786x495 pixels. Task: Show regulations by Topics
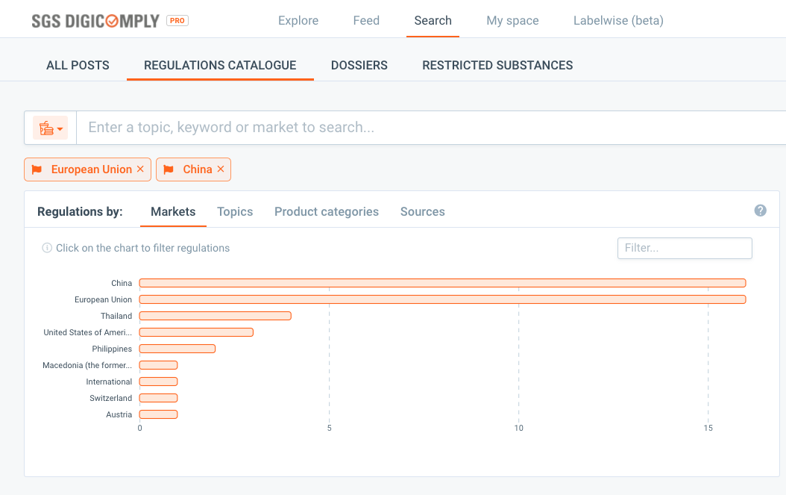(x=235, y=211)
